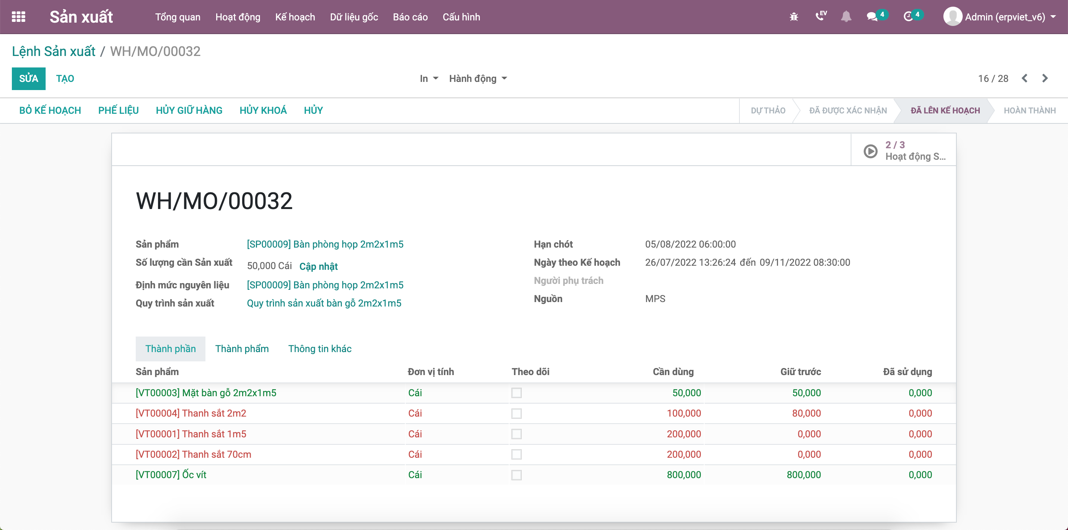The width and height of the screenshot is (1068, 530).
Task: Click the search/bug icon in top navigation
Action: click(x=795, y=17)
